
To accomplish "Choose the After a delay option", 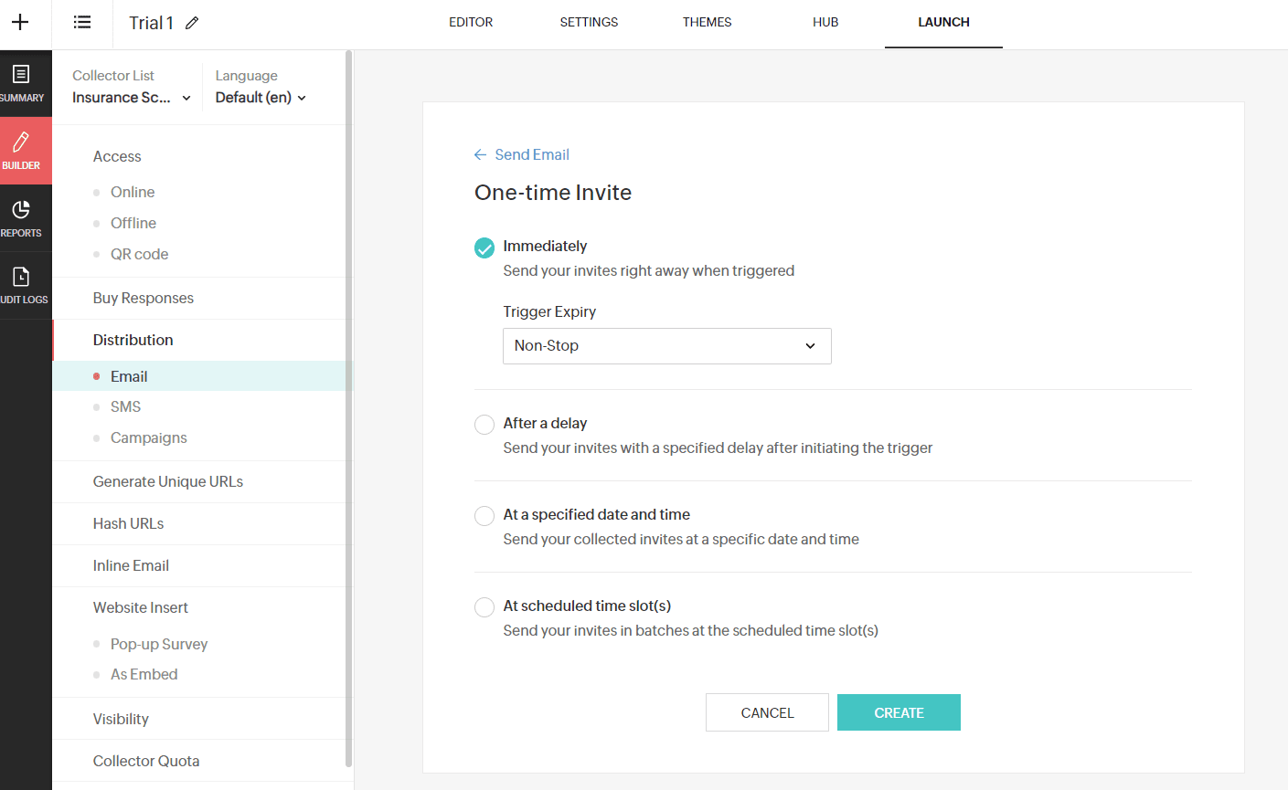I will 484,425.
